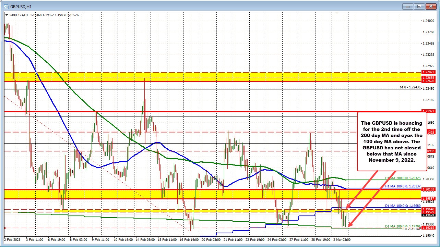Select the upper yellow resistance zone rectangle
Viewport: 440px width, 247px height.
pos(171,75)
